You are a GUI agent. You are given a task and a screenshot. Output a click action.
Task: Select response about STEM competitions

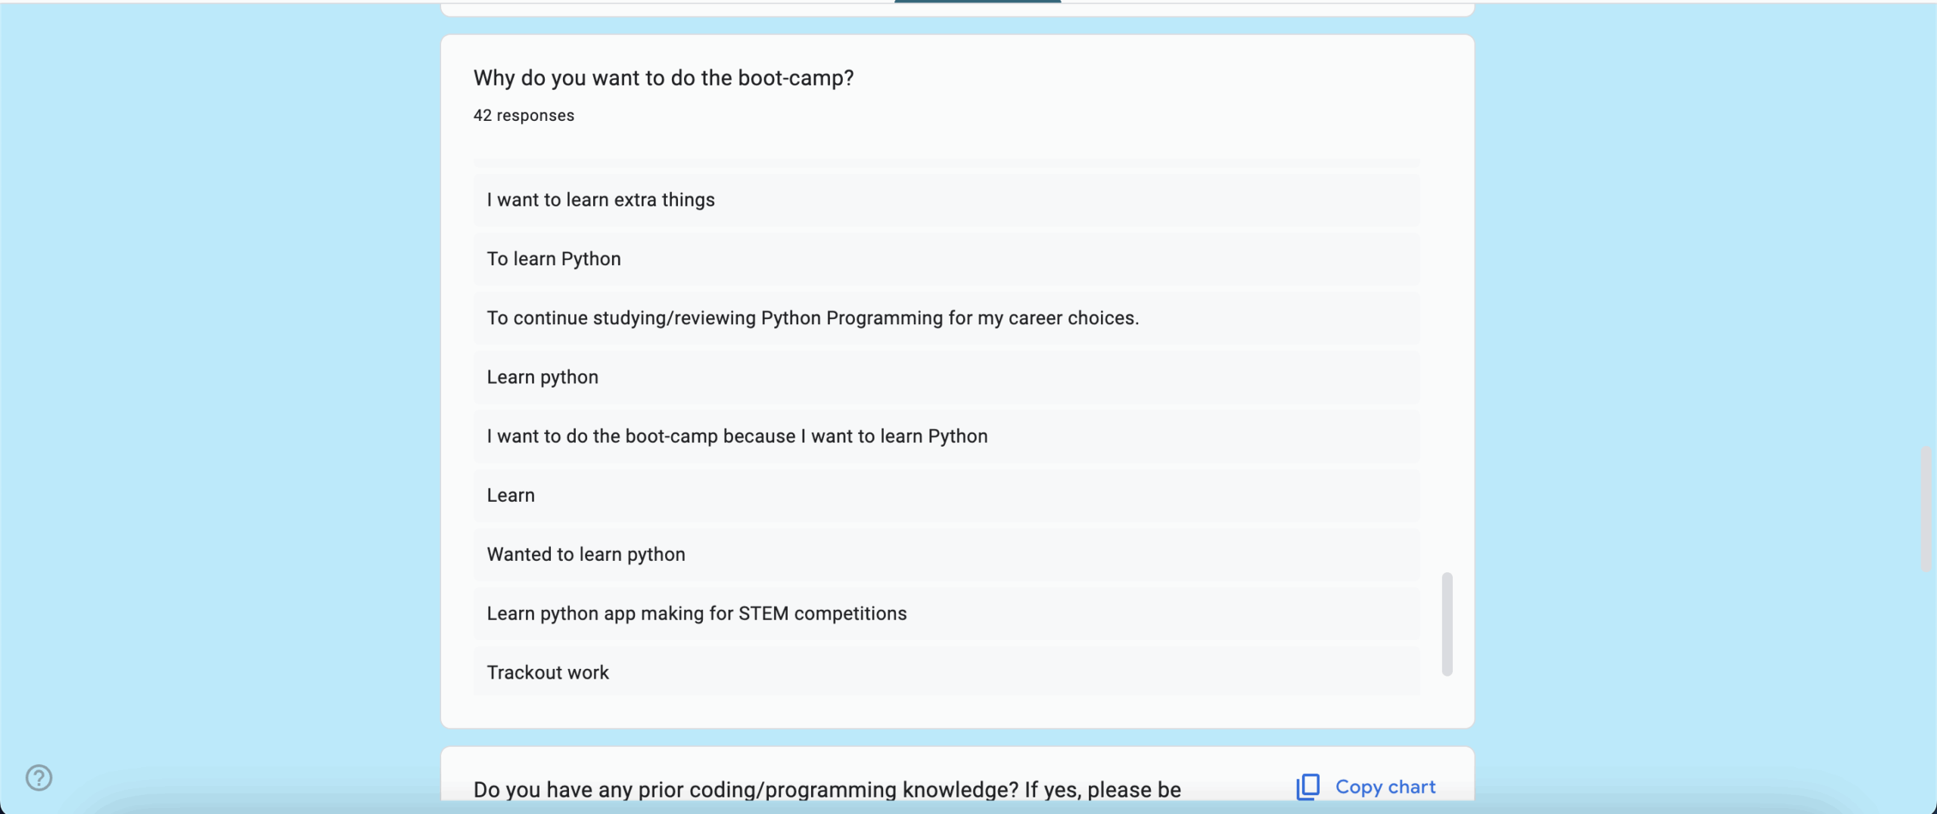[696, 613]
